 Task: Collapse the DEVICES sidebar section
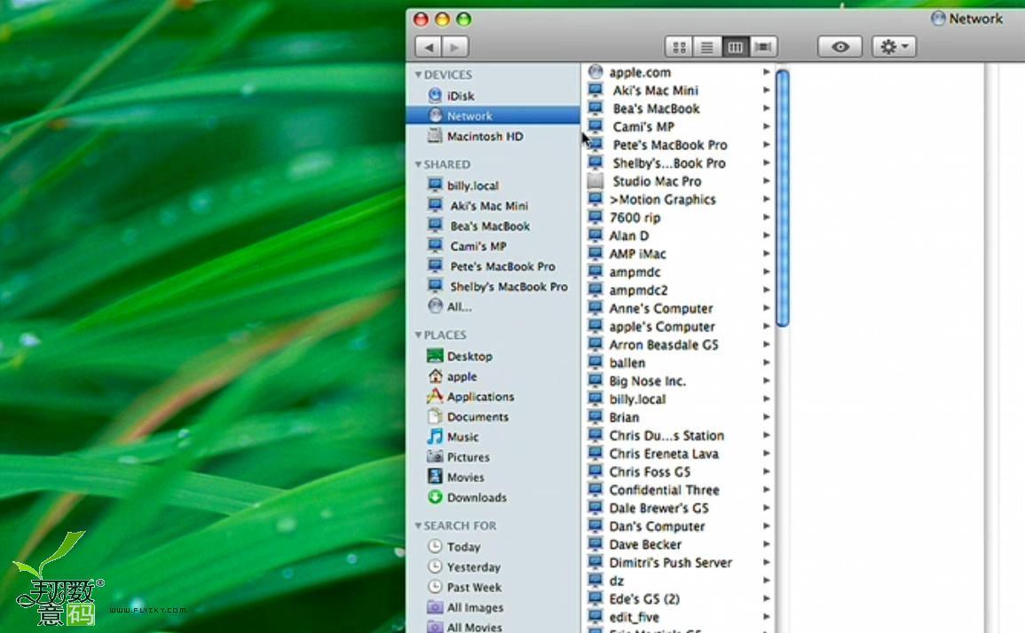418,75
